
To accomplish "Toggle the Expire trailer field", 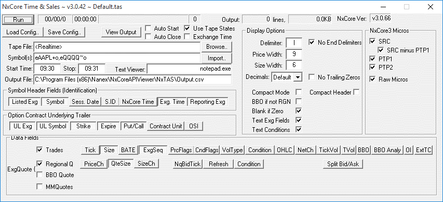I will point(109,126).
